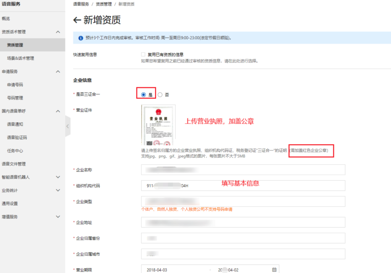Viewport: 391px width, 273px height.
Task: Switch to 任务中心 in the sidebar
Action: (x=17, y=151)
